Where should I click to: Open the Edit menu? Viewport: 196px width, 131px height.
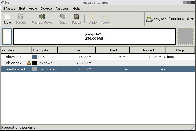[22, 9]
